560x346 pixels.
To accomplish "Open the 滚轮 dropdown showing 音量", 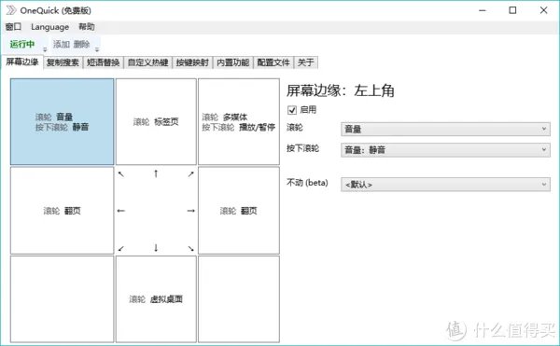I will [445, 129].
